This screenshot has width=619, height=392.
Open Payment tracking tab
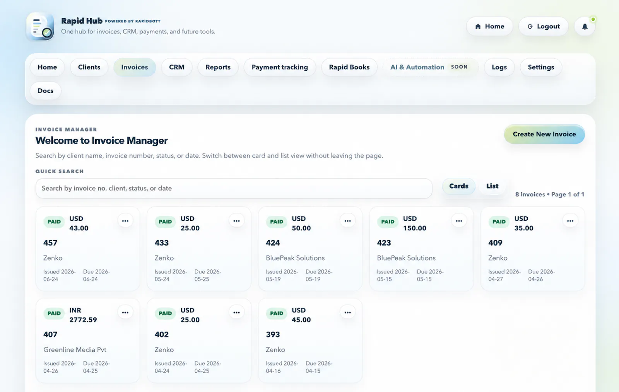(280, 67)
